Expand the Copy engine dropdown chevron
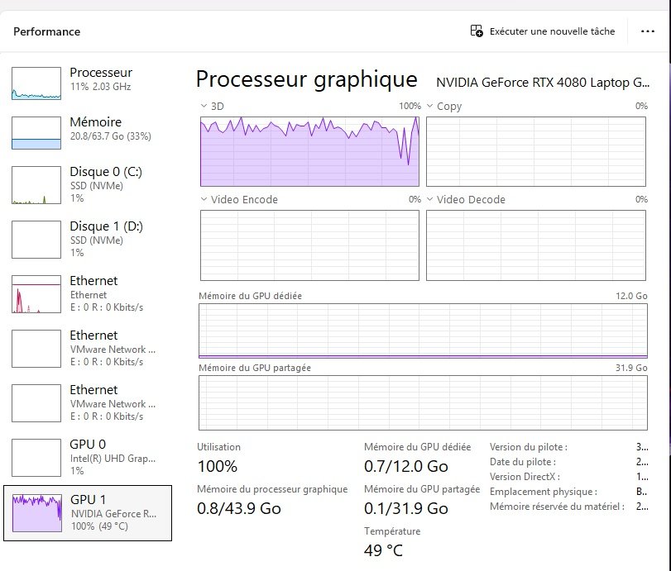 pyautogui.click(x=429, y=106)
